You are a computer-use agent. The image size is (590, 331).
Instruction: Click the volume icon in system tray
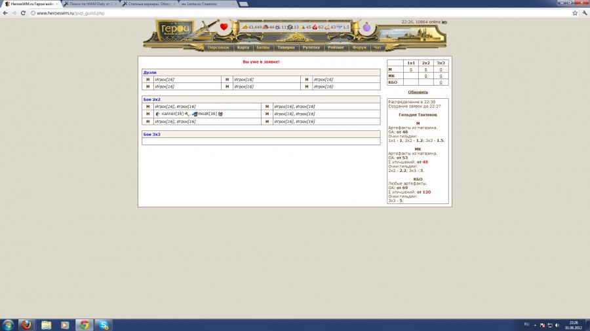(x=557, y=325)
